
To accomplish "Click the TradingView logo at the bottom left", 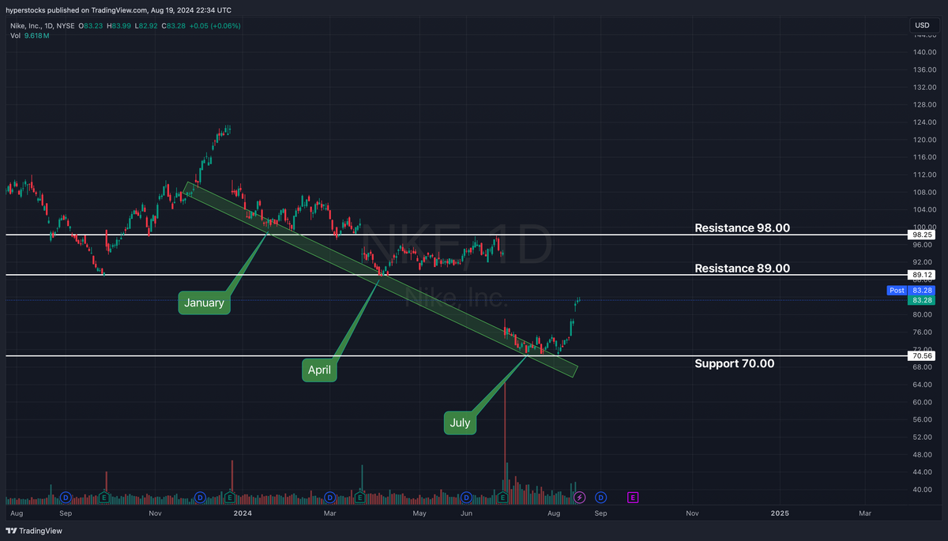I will tap(34, 531).
